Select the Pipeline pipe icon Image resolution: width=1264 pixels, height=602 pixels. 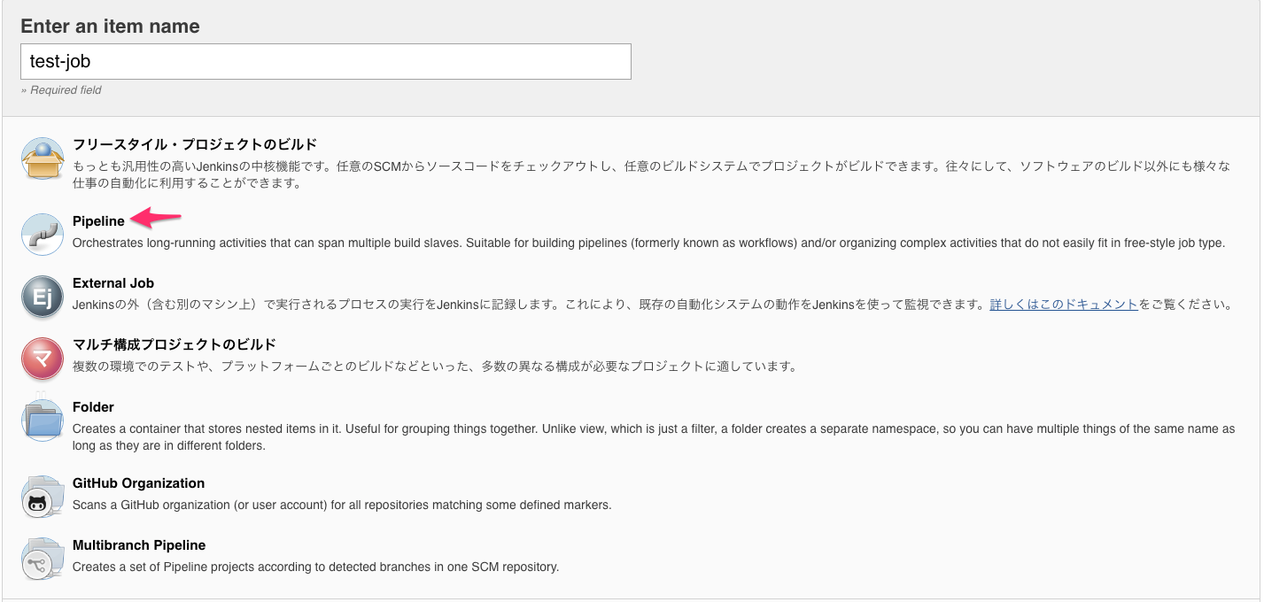tap(43, 235)
